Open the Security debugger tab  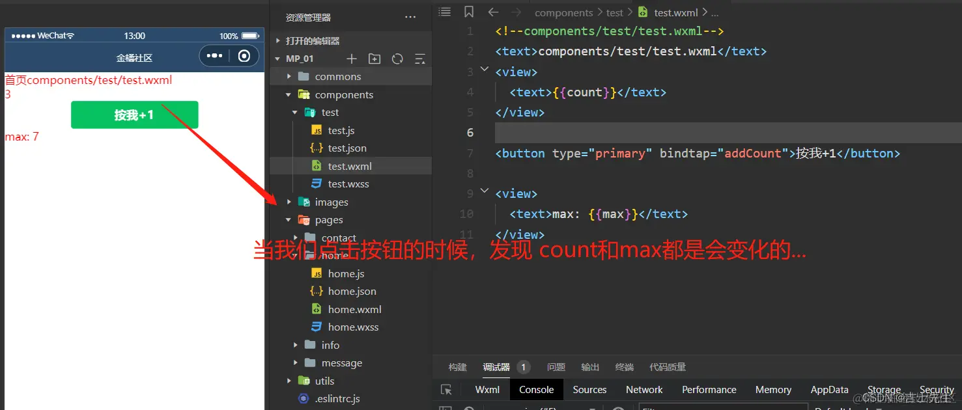937,390
